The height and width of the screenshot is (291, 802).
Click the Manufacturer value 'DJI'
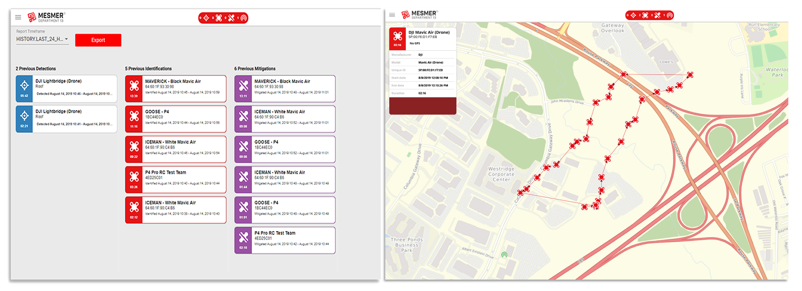[420, 55]
